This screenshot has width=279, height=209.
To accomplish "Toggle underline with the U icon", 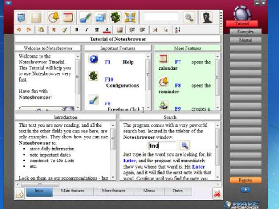I will (x=97, y=29).
